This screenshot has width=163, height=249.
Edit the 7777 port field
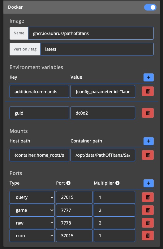click(74, 210)
